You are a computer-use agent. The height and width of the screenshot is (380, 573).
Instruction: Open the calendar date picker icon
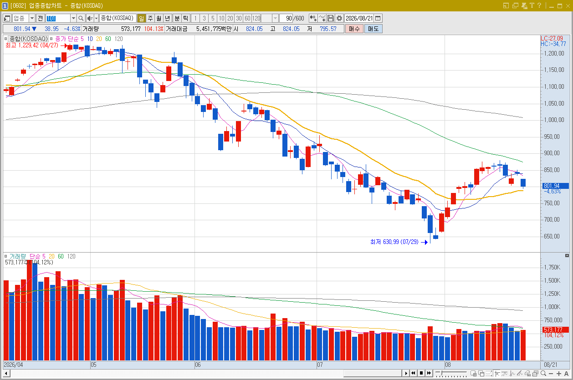click(x=378, y=18)
